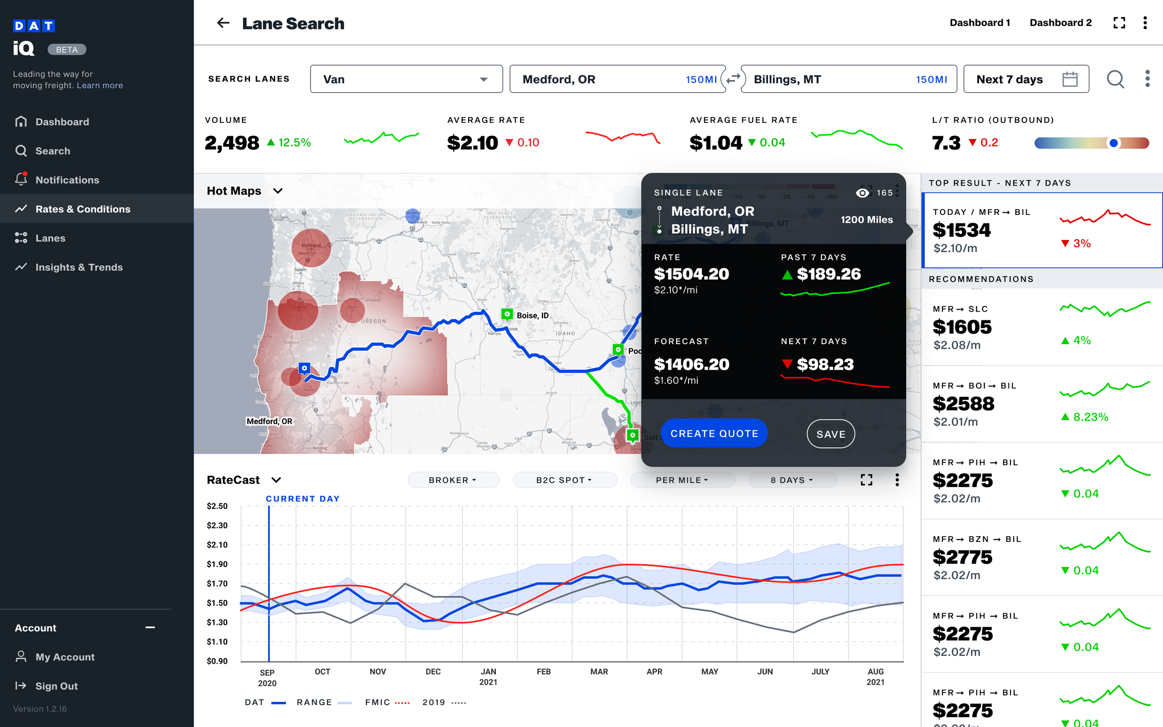Click the swap origin and destination icon
The image size is (1163, 727).
[x=733, y=79]
